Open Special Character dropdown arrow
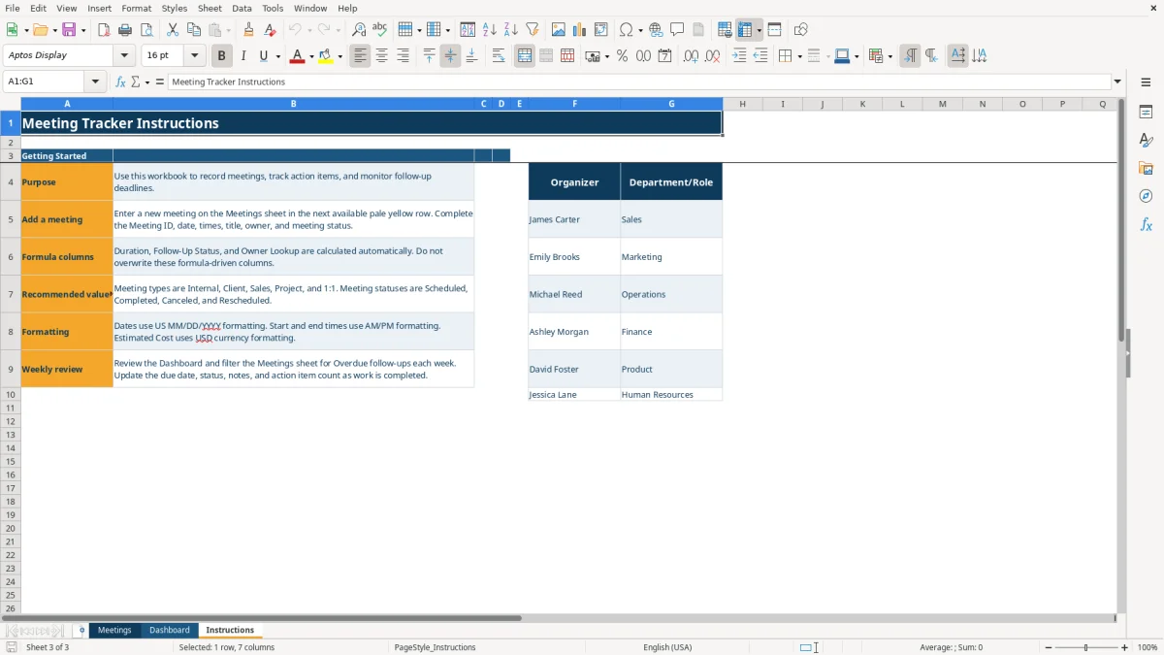This screenshot has width=1164, height=655. (x=640, y=30)
